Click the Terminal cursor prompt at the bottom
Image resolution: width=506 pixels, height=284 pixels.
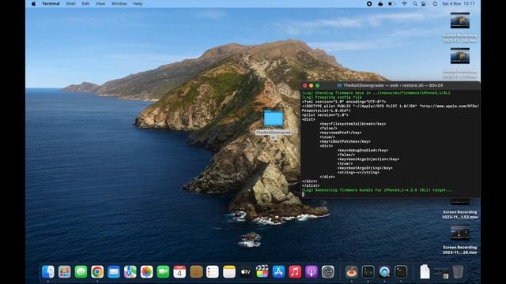303,195
